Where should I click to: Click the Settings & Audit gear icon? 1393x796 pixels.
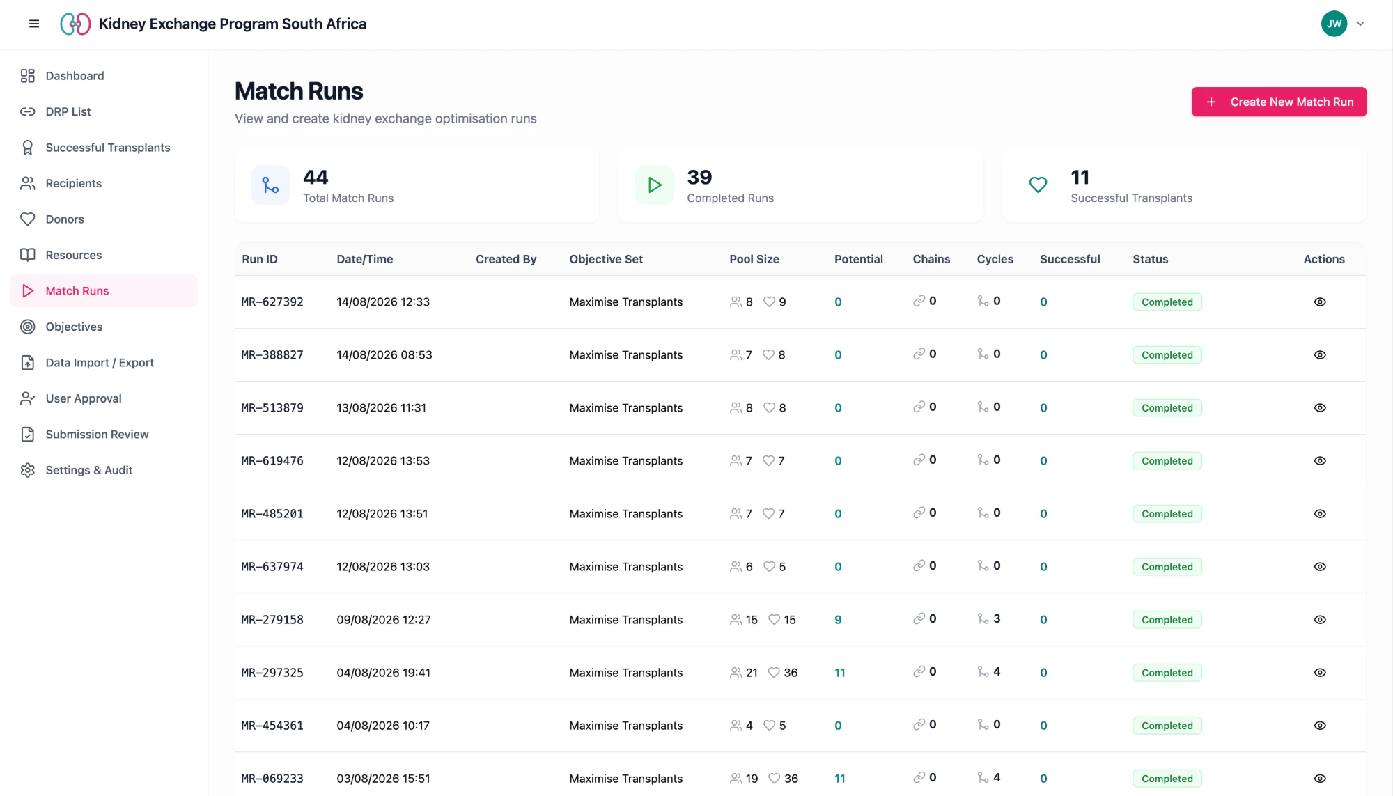coord(28,470)
